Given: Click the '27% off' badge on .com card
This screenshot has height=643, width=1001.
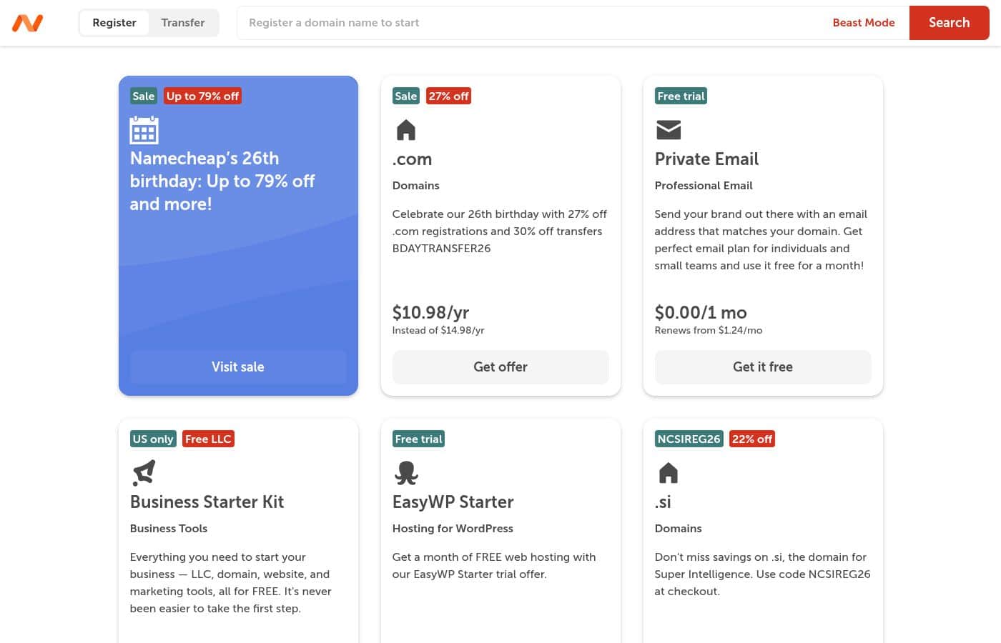Looking at the screenshot, I should click(x=449, y=96).
